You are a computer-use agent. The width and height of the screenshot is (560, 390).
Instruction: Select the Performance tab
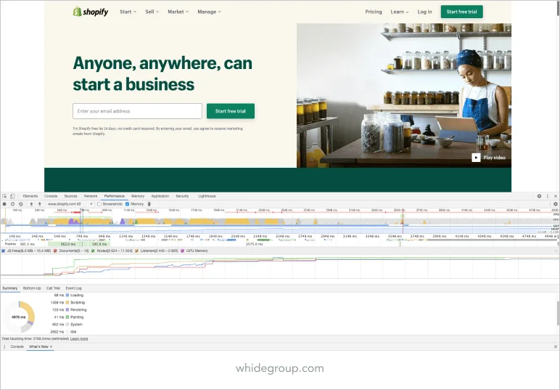click(x=115, y=196)
